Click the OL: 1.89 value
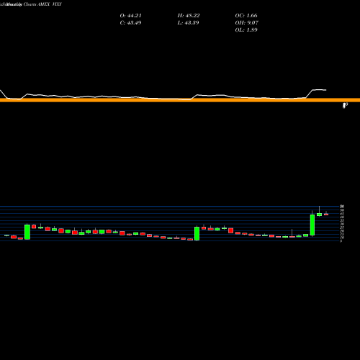360x360 pixels. 246,30
